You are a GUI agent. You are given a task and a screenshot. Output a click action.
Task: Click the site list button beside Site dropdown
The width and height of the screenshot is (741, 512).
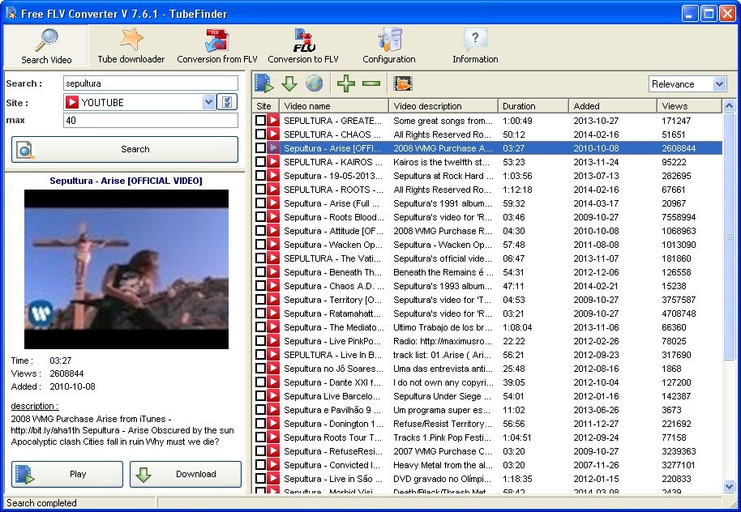click(x=229, y=100)
